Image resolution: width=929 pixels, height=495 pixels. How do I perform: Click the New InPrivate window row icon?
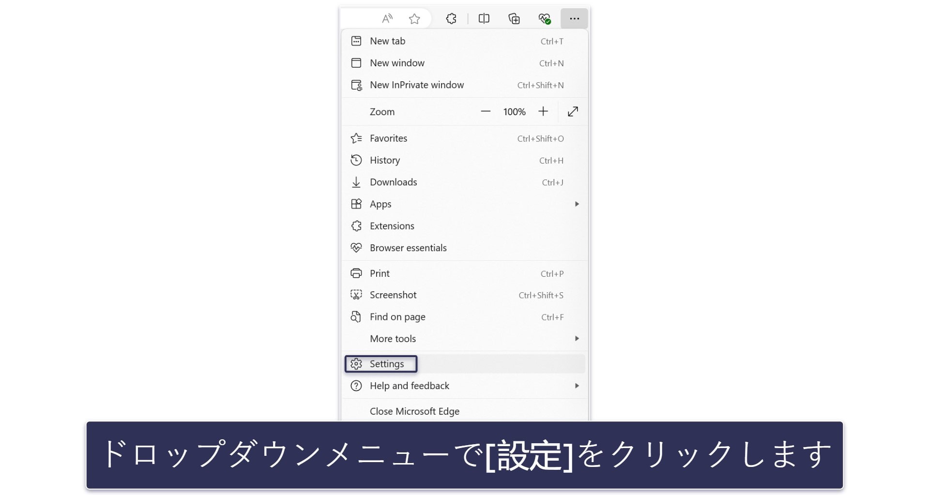357,85
